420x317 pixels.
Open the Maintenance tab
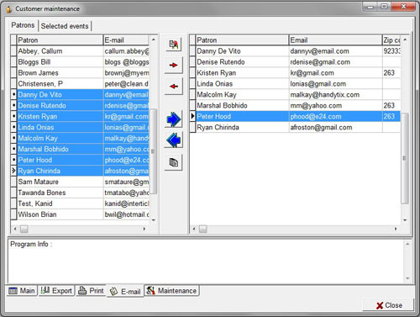171,291
